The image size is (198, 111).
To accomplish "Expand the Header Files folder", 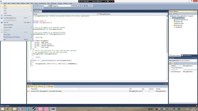I will (172, 22).
